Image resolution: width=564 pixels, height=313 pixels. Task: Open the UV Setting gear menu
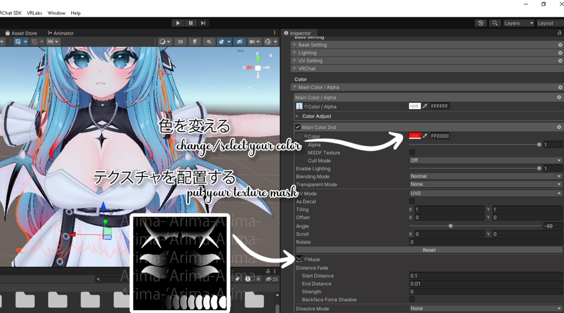point(560,61)
